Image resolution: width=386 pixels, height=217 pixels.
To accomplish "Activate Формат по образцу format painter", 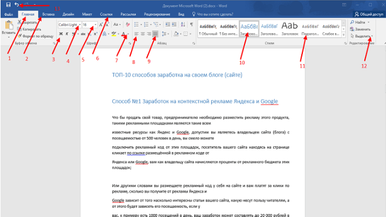I will tap(36, 36).
